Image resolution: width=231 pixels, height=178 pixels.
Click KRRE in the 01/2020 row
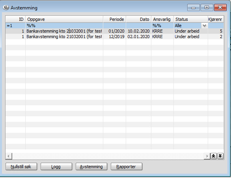pyautogui.click(x=158, y=31)
